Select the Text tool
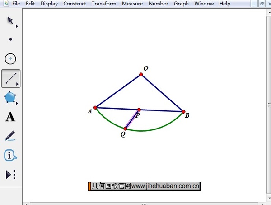Image resolution: width=271 pixels, height=205 pixels. [x=10, y=117]
